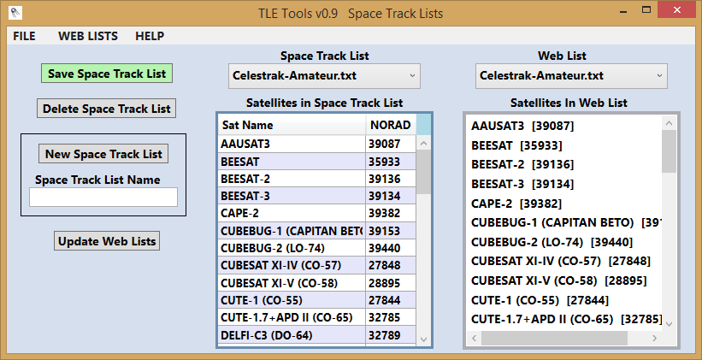The height and width of the screenshot is (360, 702).
Task: Select CUTE-1 (CO-55) in Space Track table
Action: point(317,300)
